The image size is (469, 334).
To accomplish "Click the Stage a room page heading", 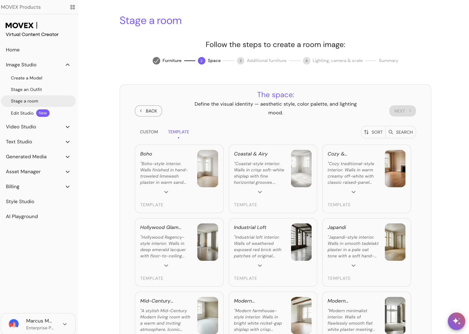I will click(x=151, y=21).
